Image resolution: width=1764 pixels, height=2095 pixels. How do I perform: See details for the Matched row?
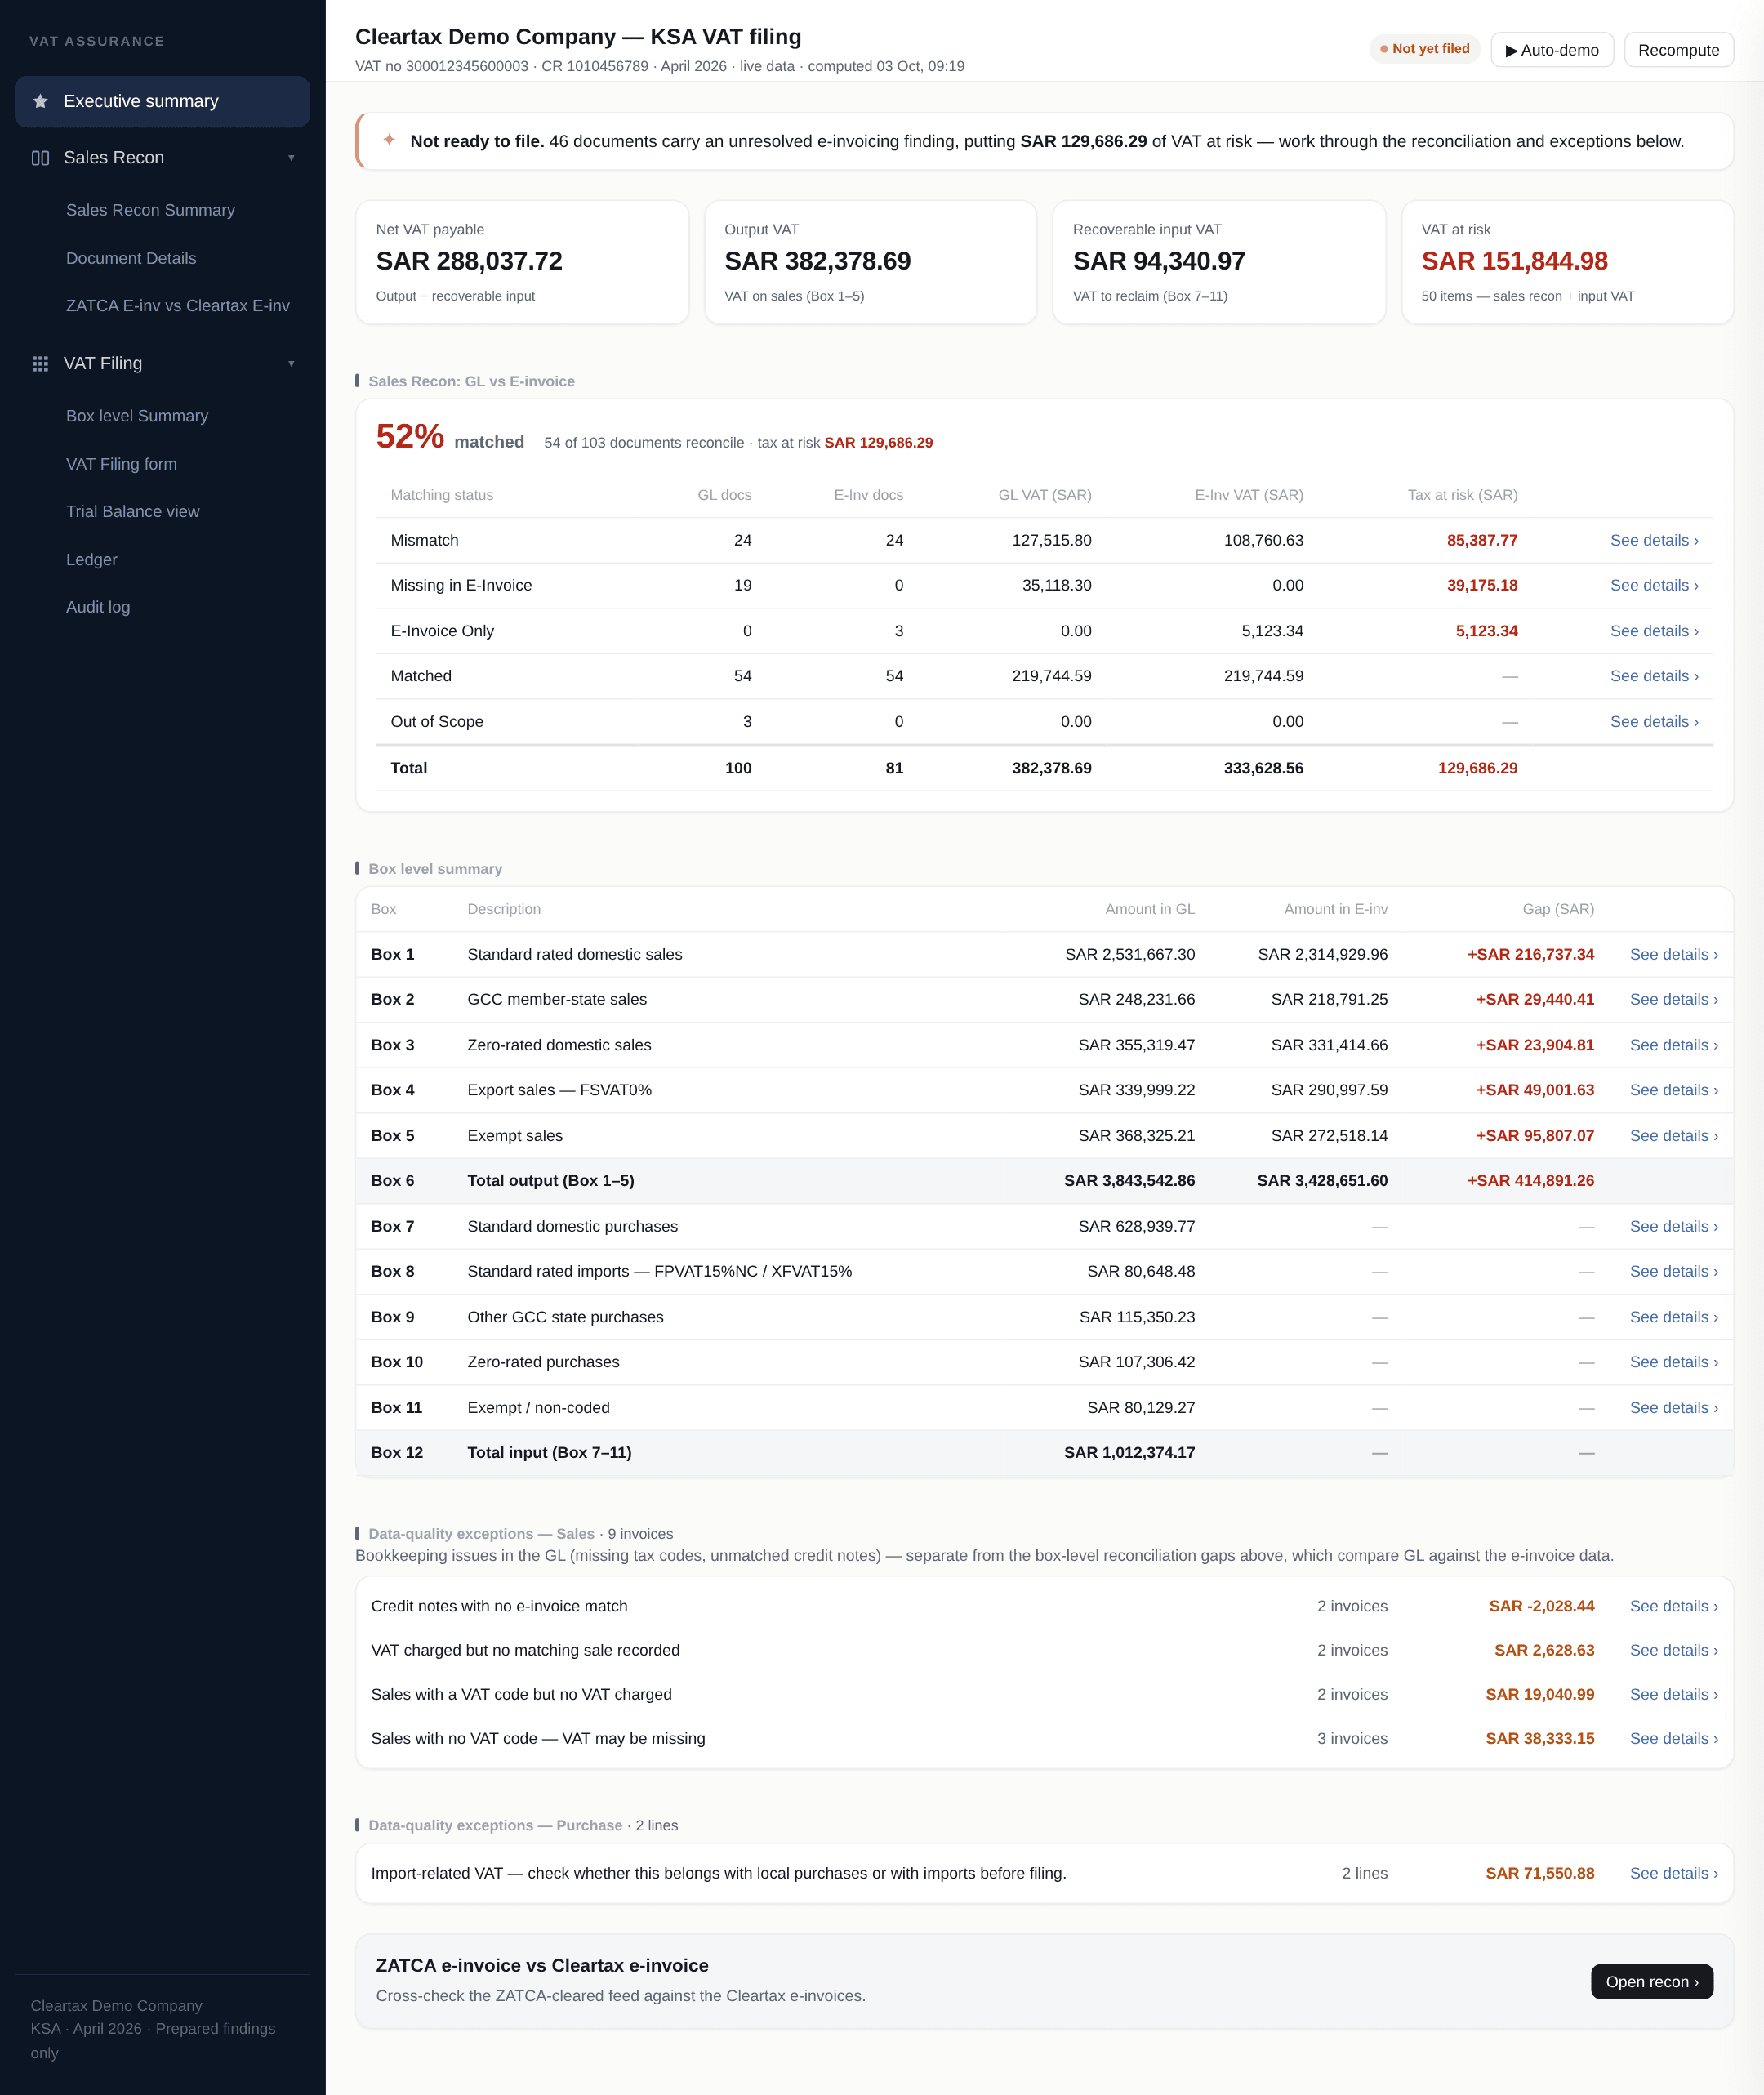click(x=1654, y=676)
